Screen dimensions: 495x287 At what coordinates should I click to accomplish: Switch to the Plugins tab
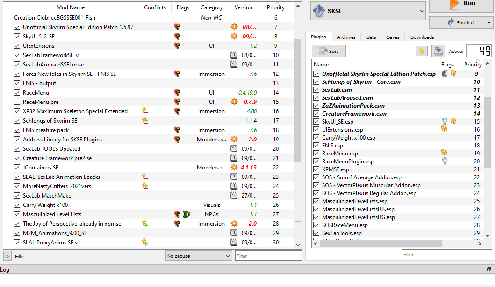coord(318,37)
